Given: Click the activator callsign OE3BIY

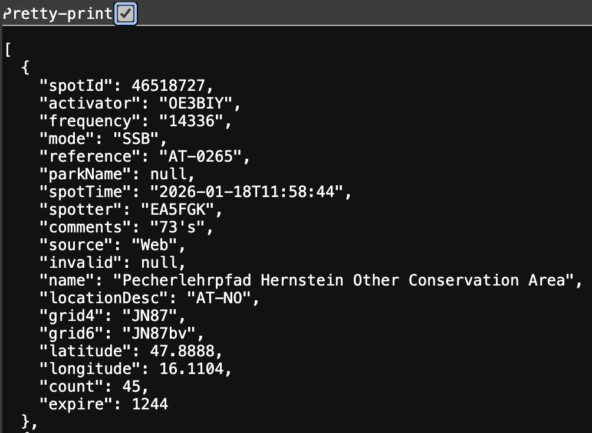Looking at the screenshot, I should tap(200, 103).
